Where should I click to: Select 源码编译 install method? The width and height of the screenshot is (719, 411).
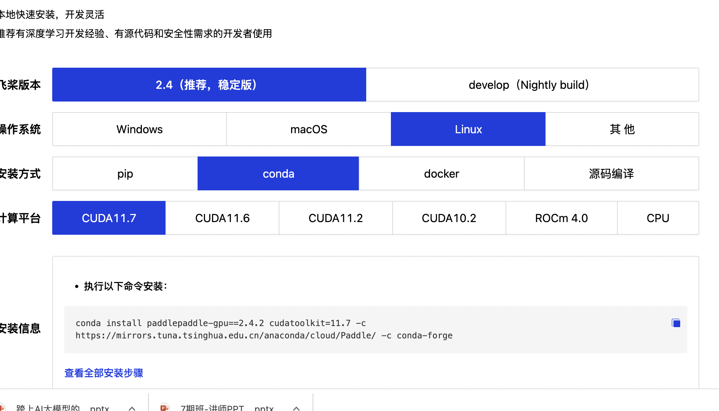[611, 173]
